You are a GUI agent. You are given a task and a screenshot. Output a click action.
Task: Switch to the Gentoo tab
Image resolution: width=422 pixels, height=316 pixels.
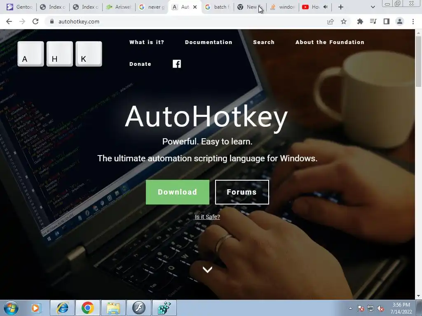[x=20, y=7]
